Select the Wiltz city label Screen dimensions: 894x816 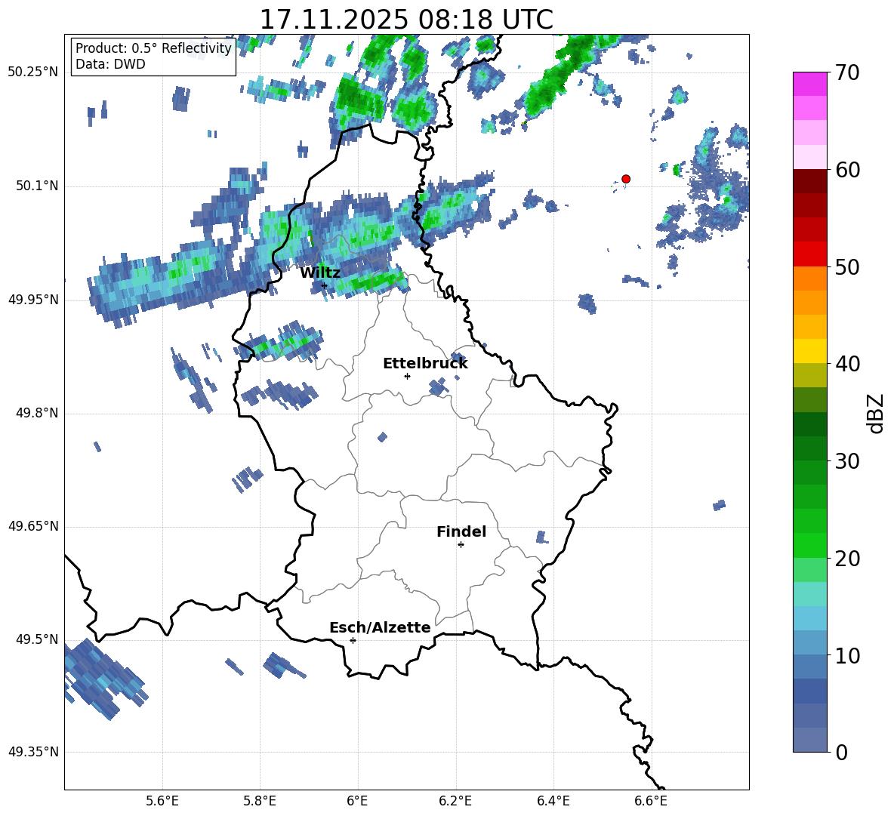[320, 273]
